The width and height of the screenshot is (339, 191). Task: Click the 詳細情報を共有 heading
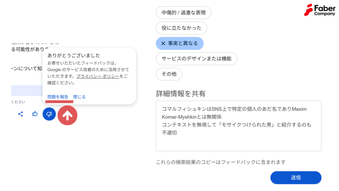(180, 93)
